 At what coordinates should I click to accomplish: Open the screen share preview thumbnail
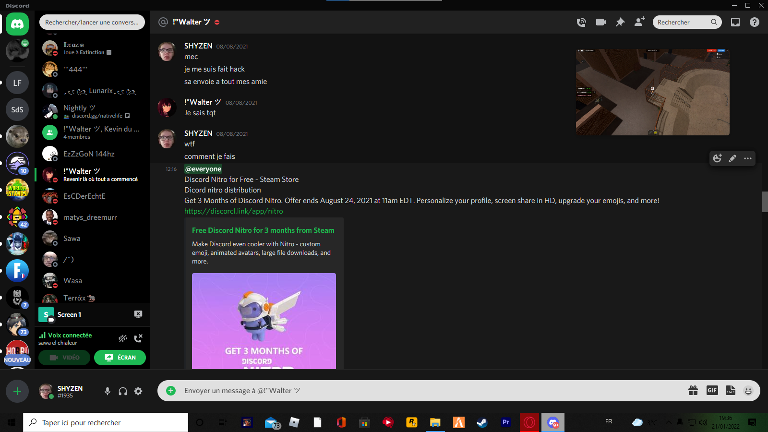click(653, 92)
